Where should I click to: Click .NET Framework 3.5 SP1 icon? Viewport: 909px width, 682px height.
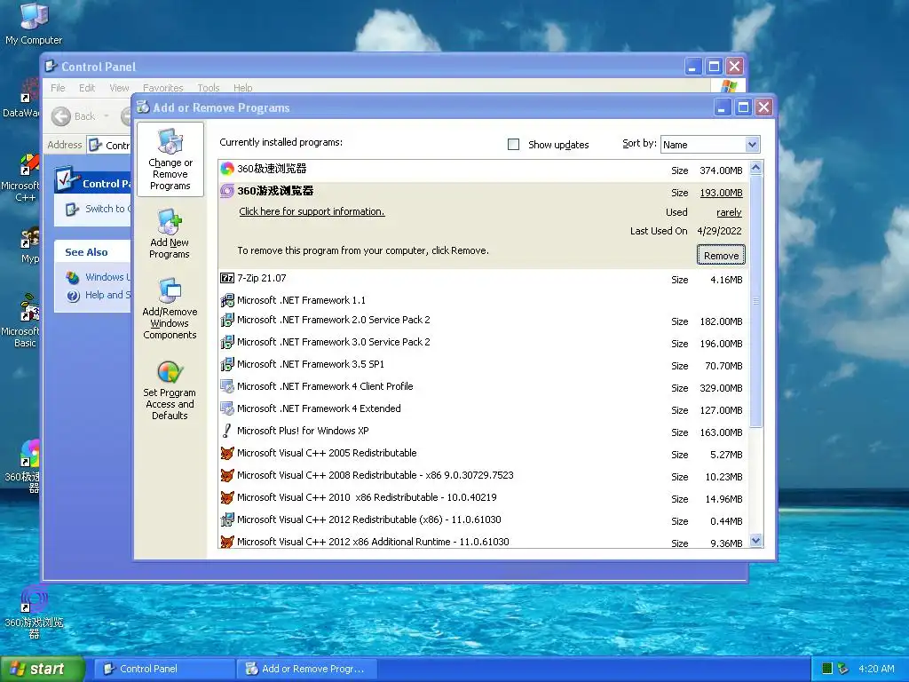(x=227, y=364)
